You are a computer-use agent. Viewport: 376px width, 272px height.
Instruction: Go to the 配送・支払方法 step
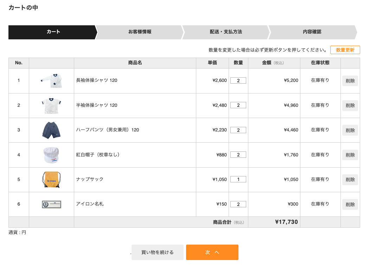pos(226,32)
